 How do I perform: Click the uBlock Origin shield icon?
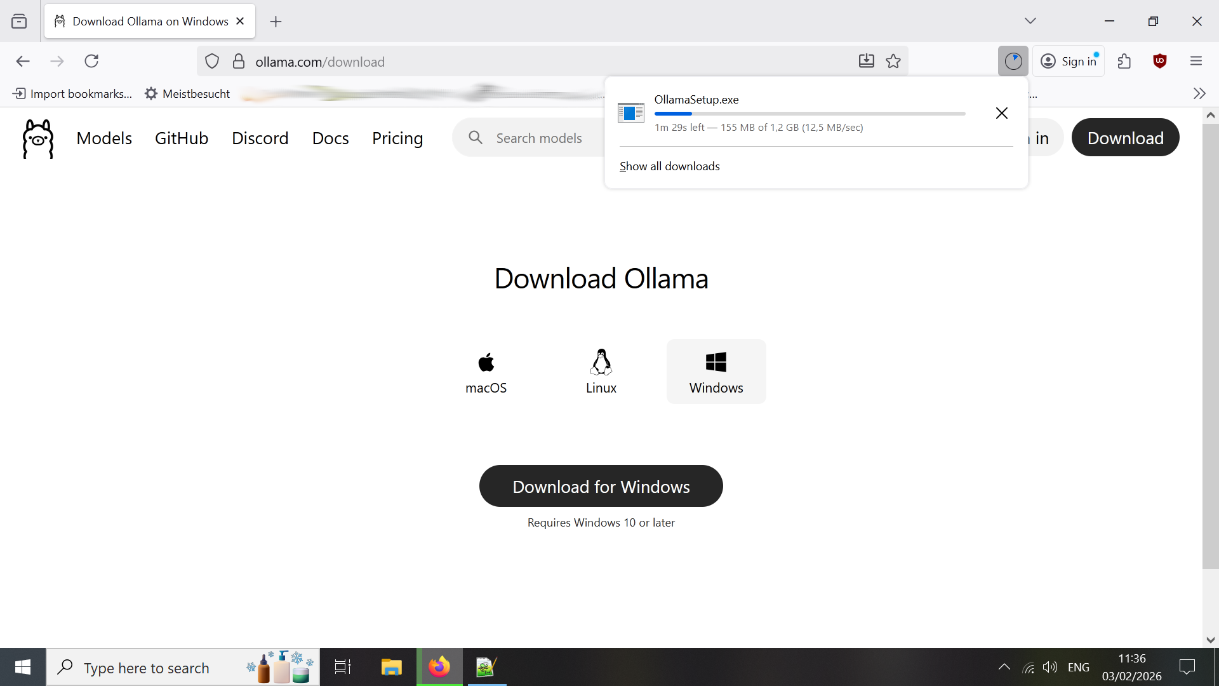pos(1160,61)
